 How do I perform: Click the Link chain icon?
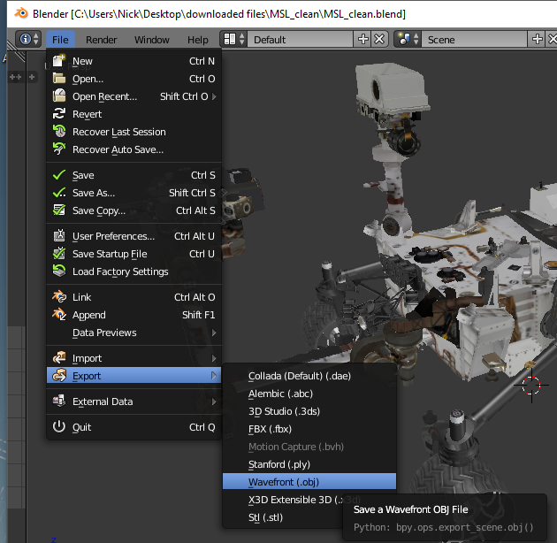pyautogui.click(x=59, y=297)
